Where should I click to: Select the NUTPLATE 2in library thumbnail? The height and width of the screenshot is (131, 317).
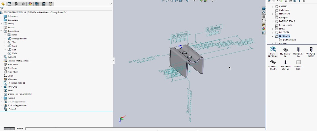285,52
